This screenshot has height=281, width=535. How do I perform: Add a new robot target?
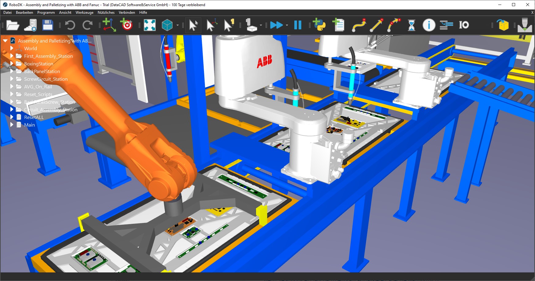[126, 25]
